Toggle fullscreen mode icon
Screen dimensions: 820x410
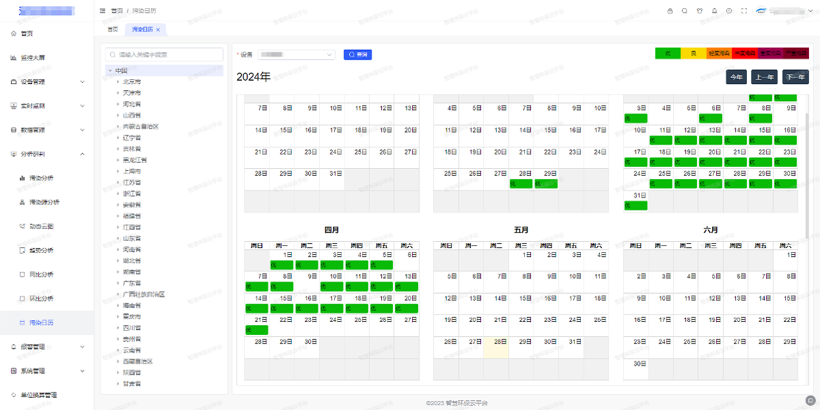tap(744, 11)
